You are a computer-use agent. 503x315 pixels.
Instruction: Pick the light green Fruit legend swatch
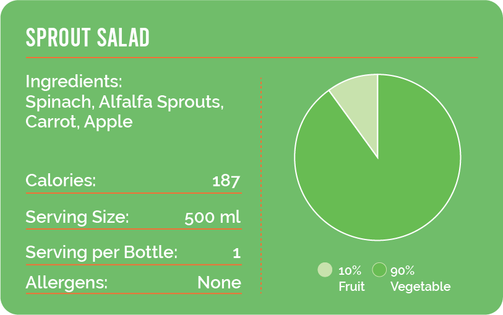(x=325, y=270)
